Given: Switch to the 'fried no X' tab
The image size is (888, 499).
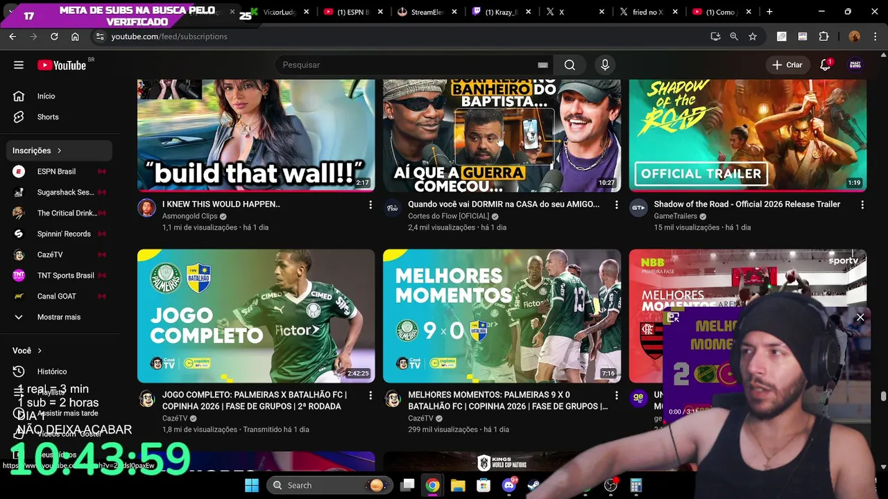Looking at the screenshot, I should click(x=649, y=12).
